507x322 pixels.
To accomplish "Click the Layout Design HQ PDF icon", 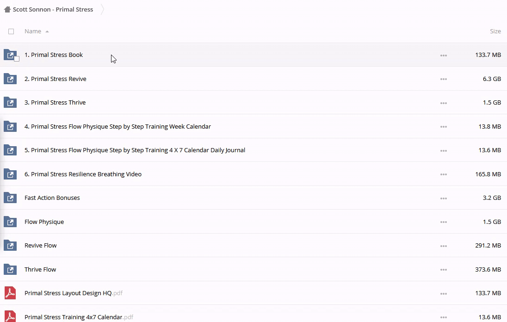I will [x=10, y=293].
